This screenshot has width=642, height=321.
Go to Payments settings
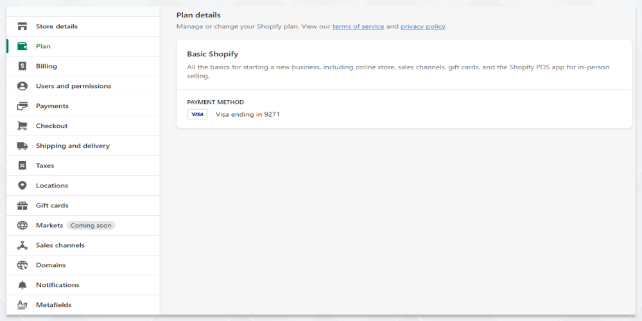pos(83,106)
